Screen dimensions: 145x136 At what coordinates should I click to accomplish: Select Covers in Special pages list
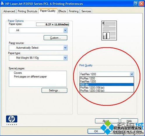18,73
